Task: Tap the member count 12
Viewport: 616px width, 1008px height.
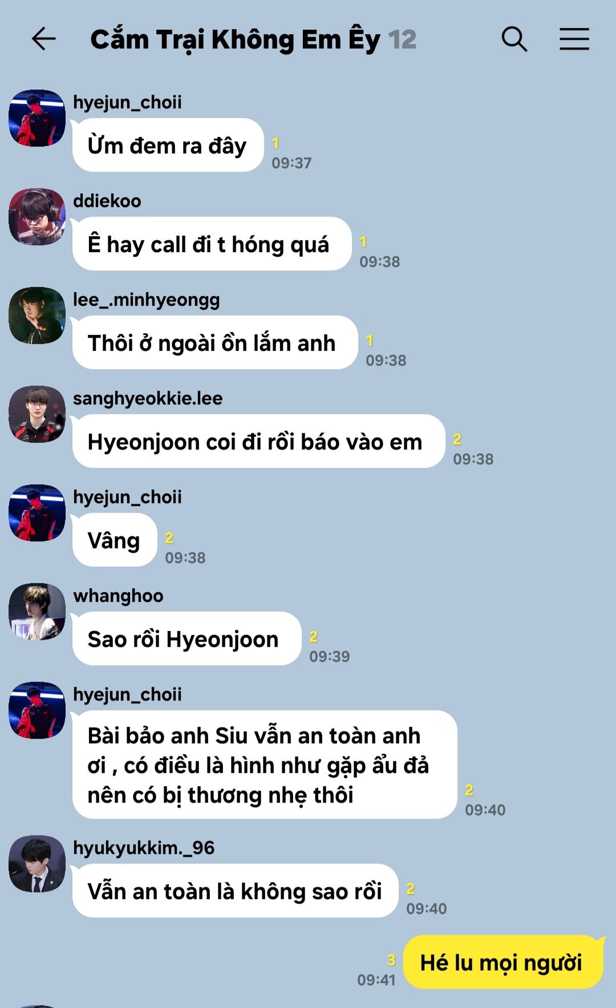Action: click(x=402, y=40)
